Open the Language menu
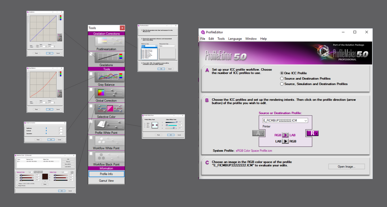 (x=235, y=39)
